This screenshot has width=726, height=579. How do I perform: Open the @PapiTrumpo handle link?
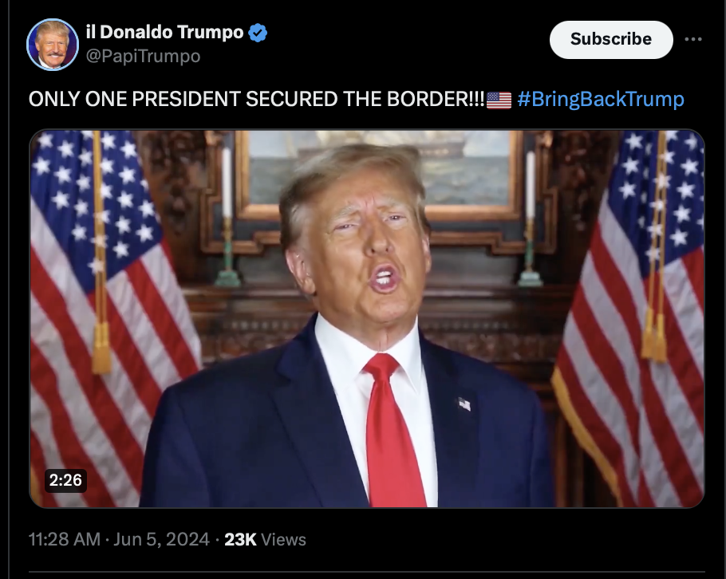(143, 57)
